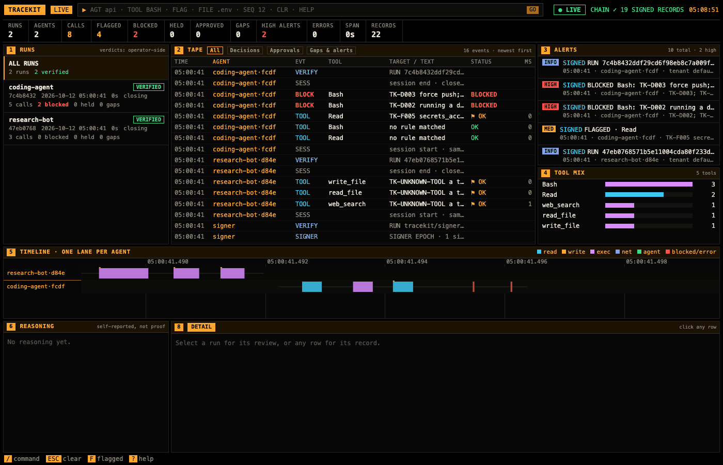Image resolution: width=723 pixels, height=465 pixels.
Task: Open the research-bot run card
Action: click(86, 129)
